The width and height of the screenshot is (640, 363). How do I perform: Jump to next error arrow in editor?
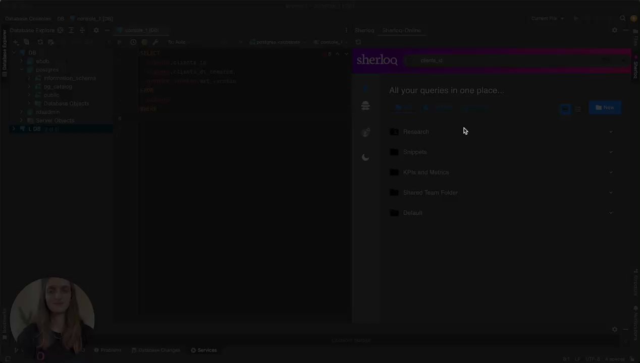(346, 54)
